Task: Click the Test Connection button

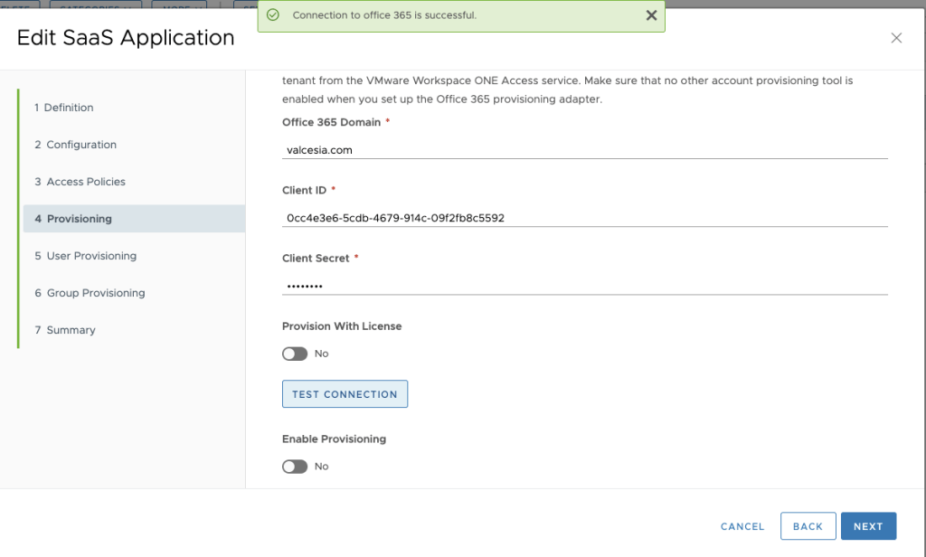Action: [x=345, y=394]
